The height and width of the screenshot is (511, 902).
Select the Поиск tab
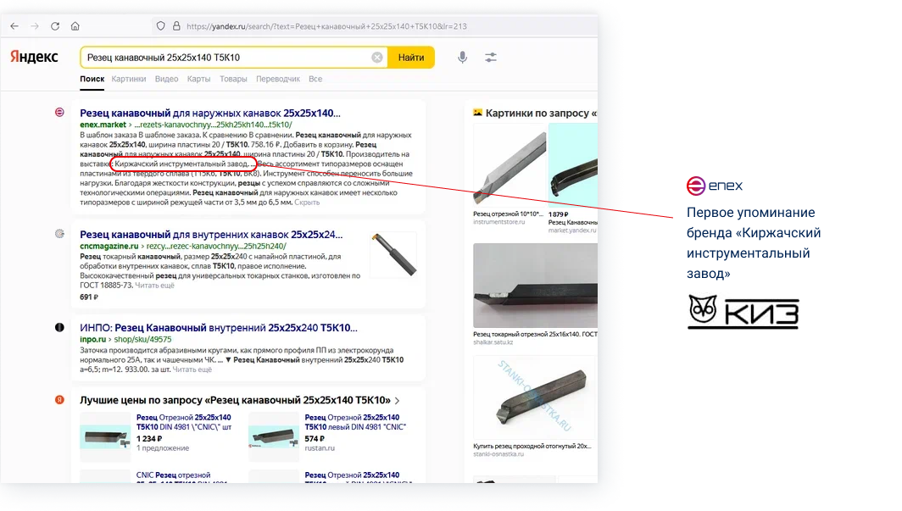(92, 79)
